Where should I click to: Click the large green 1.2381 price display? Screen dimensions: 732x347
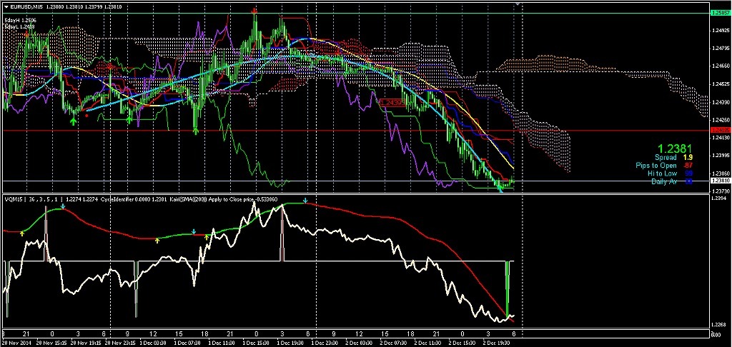(x=675, y=149)
